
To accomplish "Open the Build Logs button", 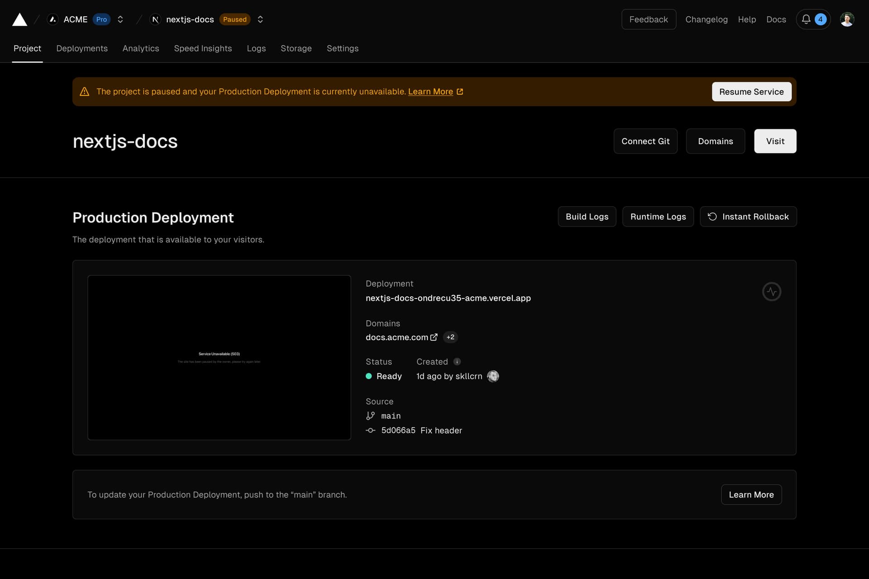I will (587, 217).
